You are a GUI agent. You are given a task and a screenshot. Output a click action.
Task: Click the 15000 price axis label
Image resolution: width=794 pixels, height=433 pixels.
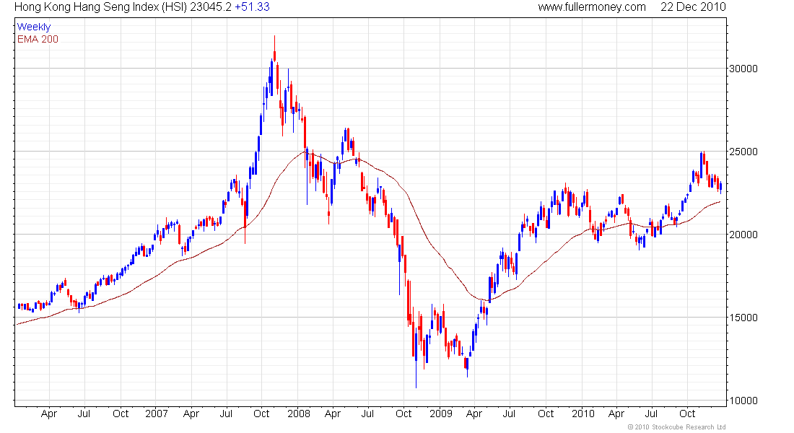point(743,318)
